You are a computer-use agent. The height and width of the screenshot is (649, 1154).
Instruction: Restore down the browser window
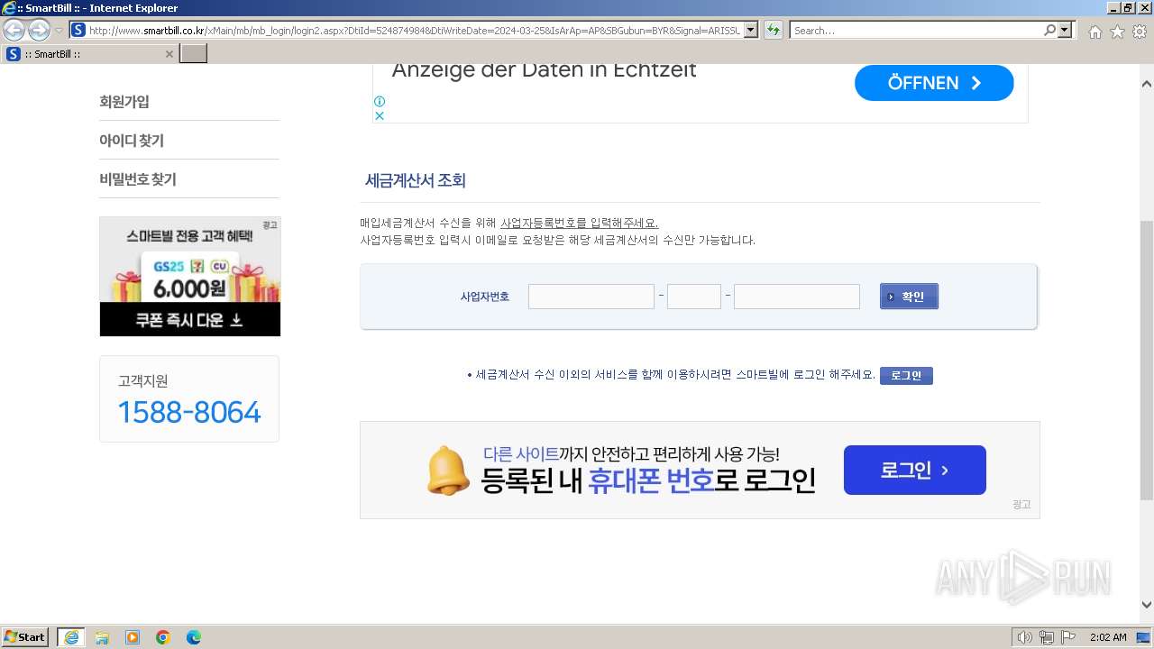click(1128, 7)
